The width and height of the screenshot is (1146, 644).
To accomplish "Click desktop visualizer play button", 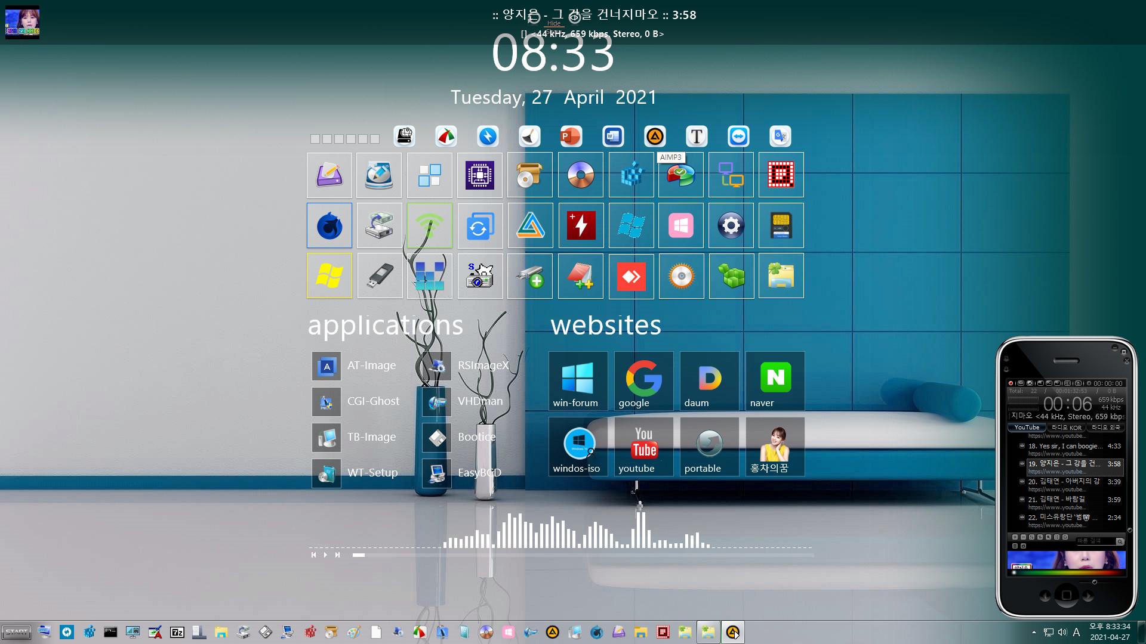I will click(x=325, y=555).
